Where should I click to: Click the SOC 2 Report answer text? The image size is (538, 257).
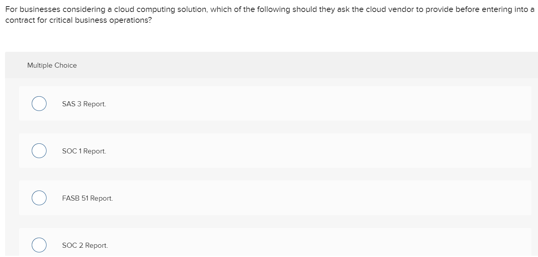click(x=85, y=245)
